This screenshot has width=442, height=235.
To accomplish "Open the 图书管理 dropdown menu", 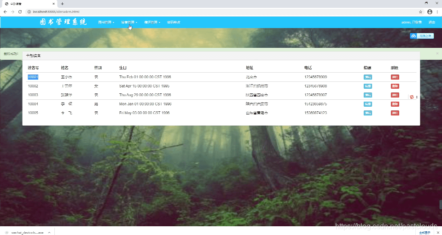I will (x=106, y=22).
